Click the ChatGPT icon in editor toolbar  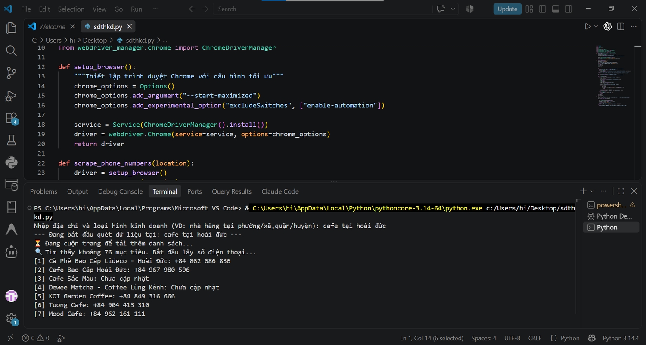(x=608, y=26)
